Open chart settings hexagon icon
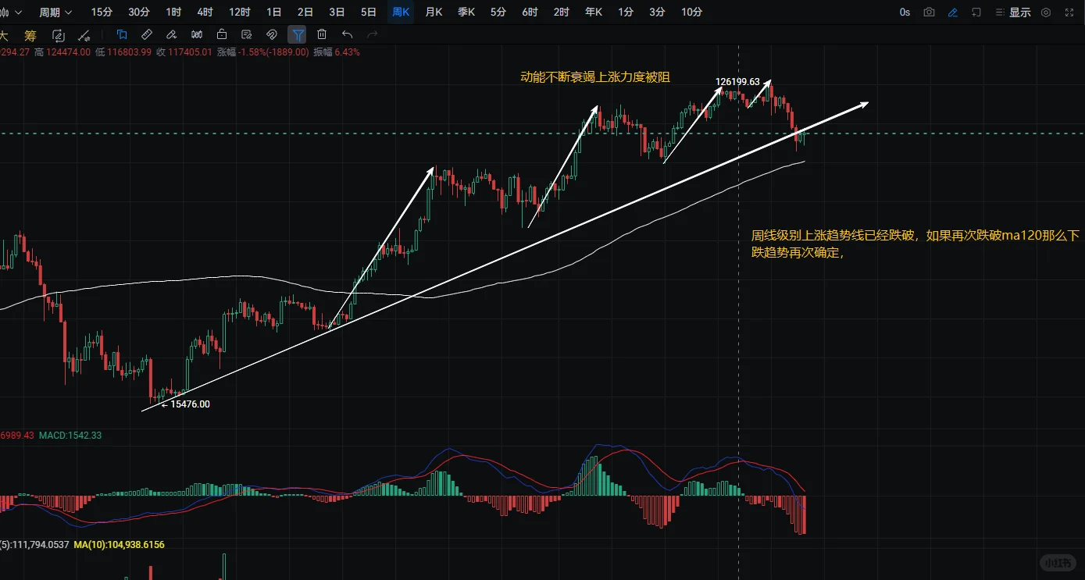This screenshot has width=1085, height=580. pyautogui.click(x=1046, y=12)
